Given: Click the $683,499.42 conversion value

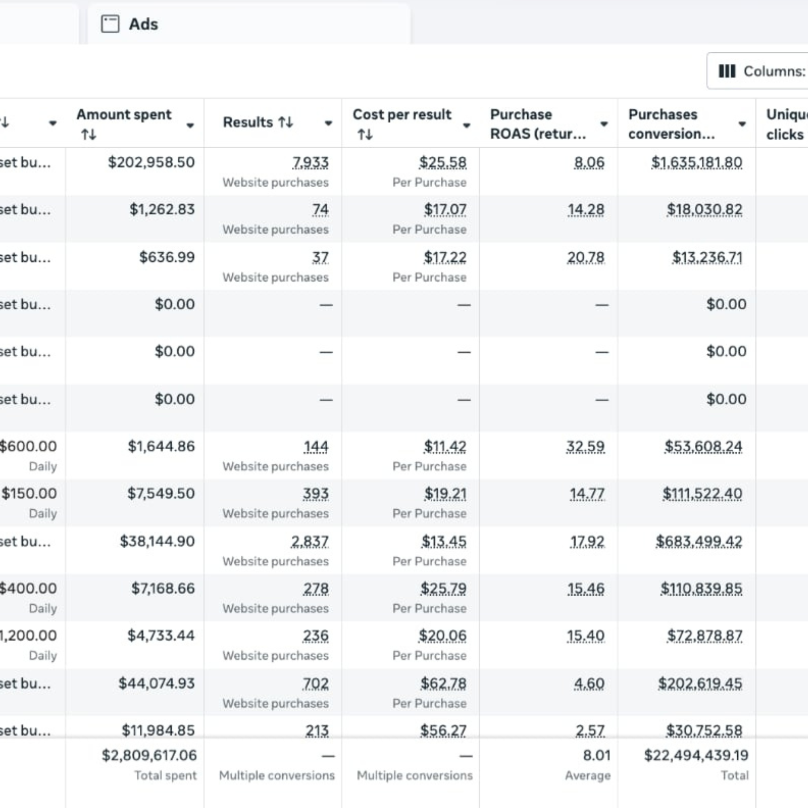Looking at the screenshot, I should click(x=699, y=541).
